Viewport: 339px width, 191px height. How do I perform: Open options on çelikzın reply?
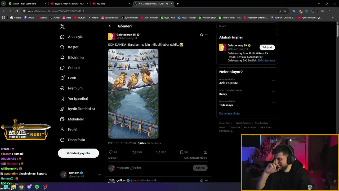[x=206, y=180]
